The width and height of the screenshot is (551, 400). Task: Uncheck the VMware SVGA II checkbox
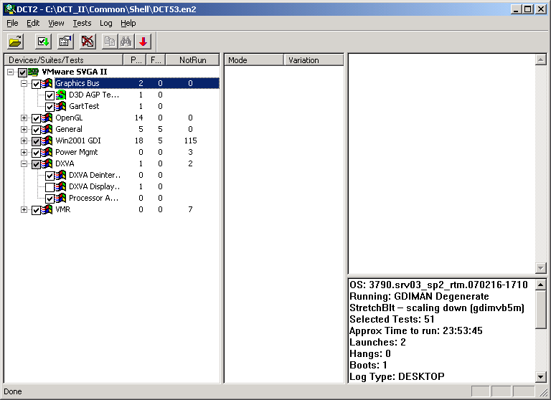coord(22,72)
